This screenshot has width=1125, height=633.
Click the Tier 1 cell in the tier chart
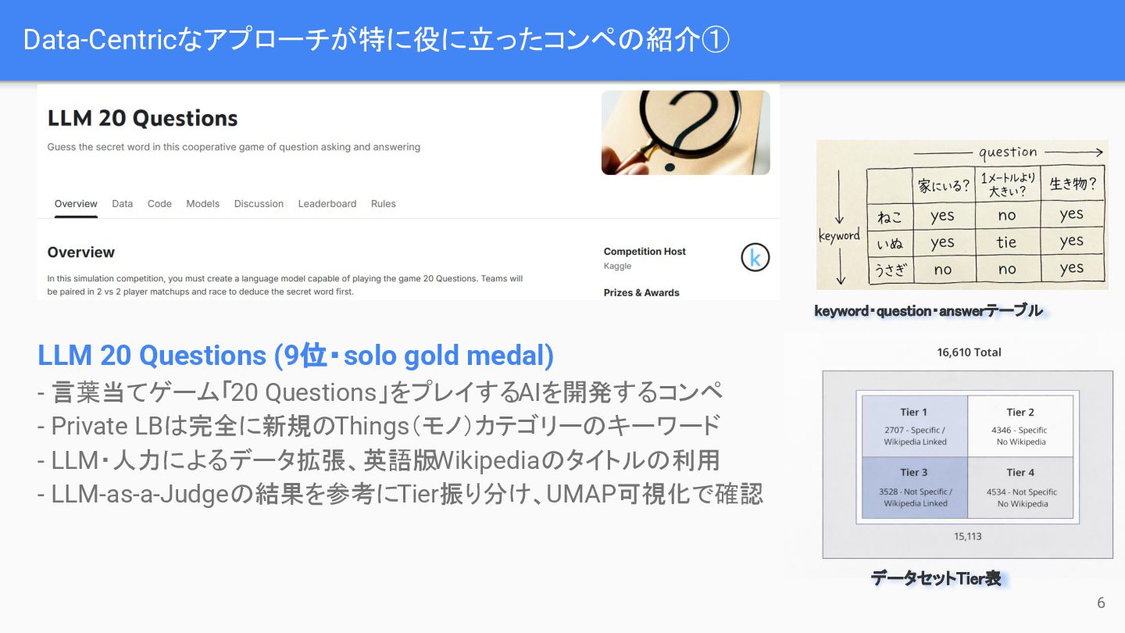tap(915, 427)
